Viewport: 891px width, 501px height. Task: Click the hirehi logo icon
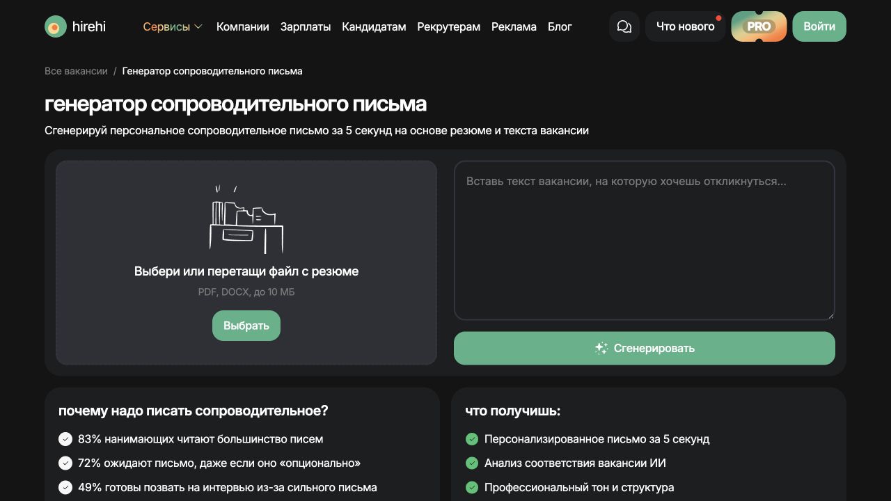(x=56, y=26)
